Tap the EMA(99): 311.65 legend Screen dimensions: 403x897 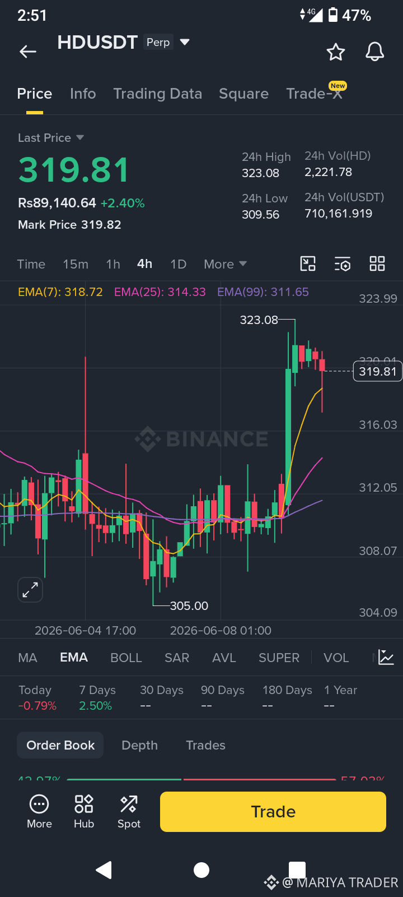[263, 292]
